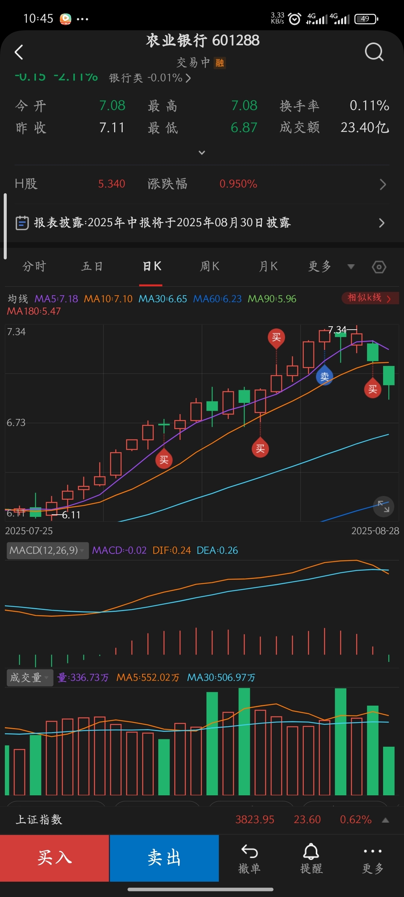Tap 最低 6.87 value
This screenshot has height=897, width=404.
244,128
